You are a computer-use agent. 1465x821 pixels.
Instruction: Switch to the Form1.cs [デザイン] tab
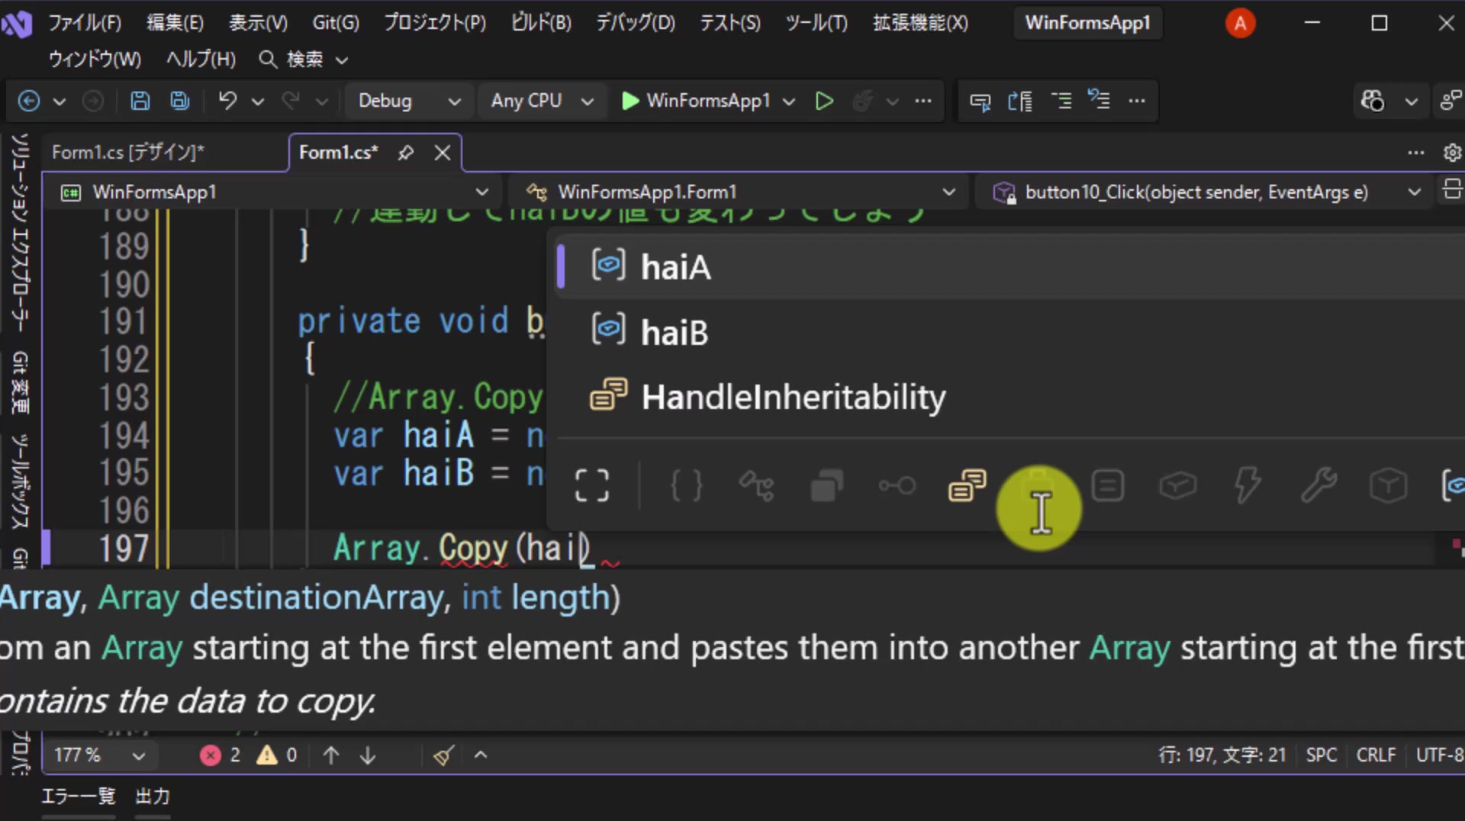tap(127, 153)
